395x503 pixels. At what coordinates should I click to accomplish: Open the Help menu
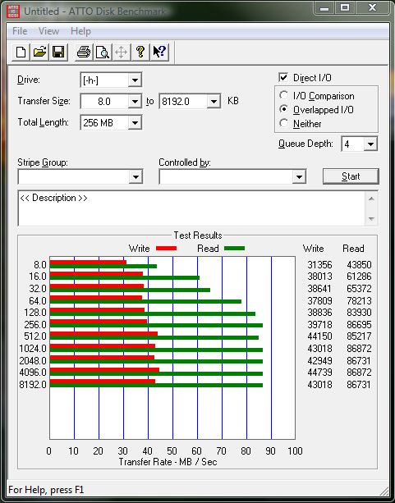click(80, 31)
